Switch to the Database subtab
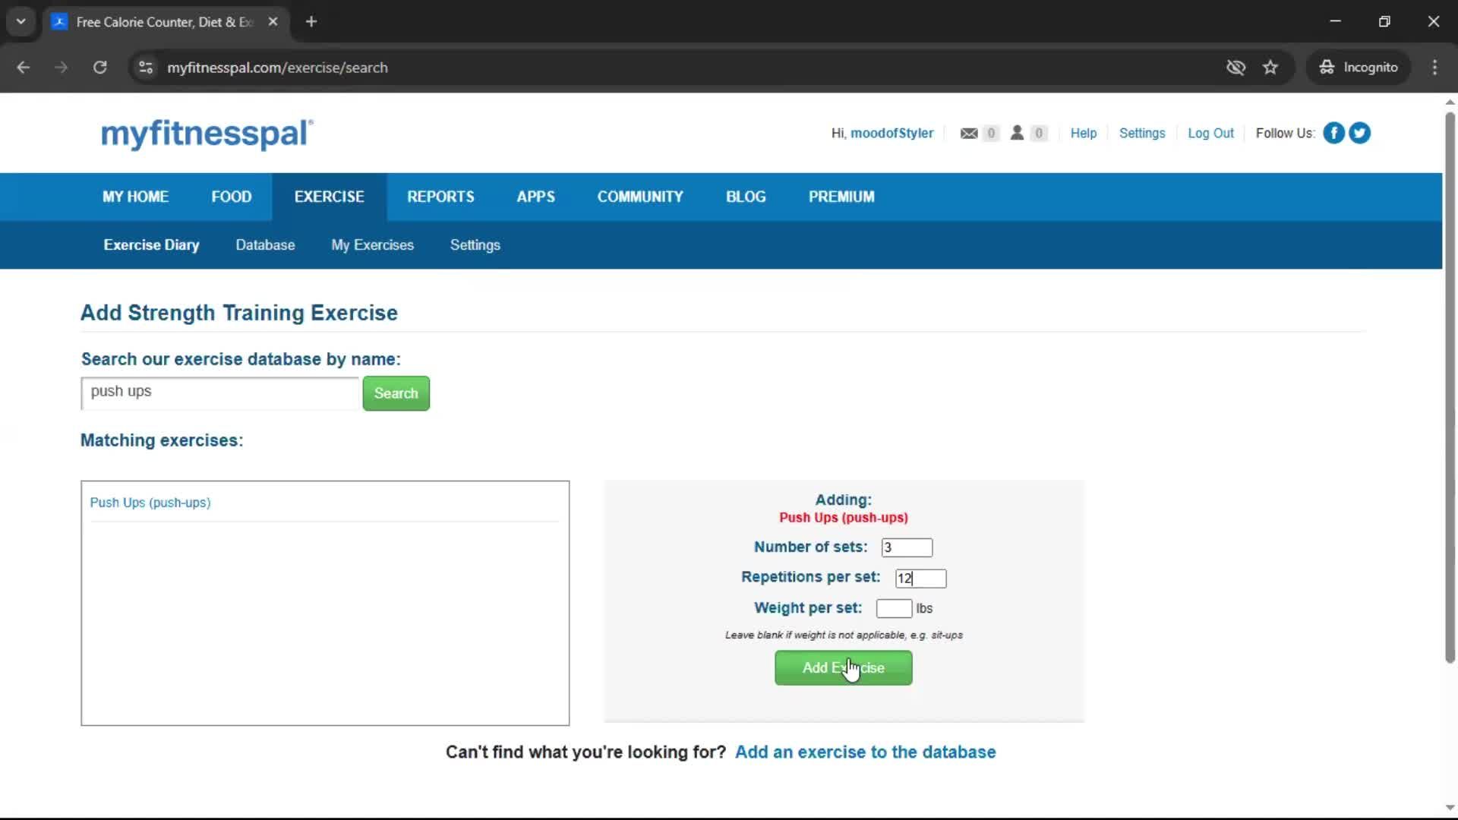The image size is (1458, 820). point(265,245)
